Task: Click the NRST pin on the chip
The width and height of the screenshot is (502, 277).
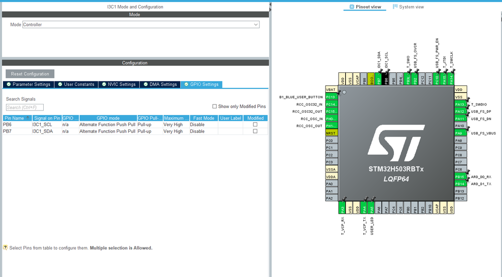Action: [331, 133]
